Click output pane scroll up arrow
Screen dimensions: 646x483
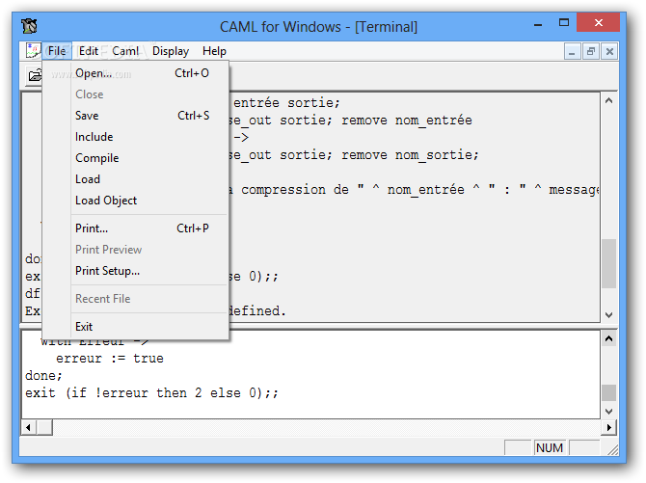tap(609, 101)
